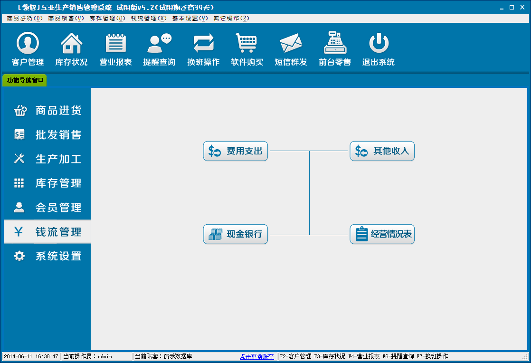Select 生产加工 in the sidebar
The width and height of the screenshot is (531, 363).
tap(47, 159)
